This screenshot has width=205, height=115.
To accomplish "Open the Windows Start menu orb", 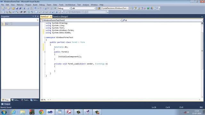I will pyautogui.click(x=4, y=112).
